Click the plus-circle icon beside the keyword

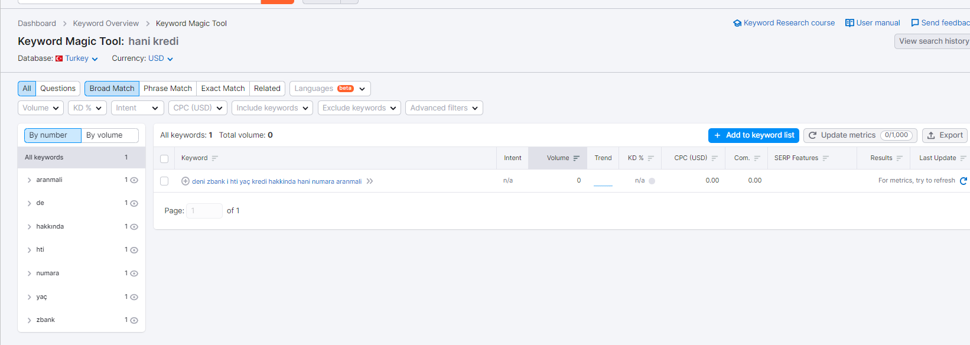tap(185, 181)
